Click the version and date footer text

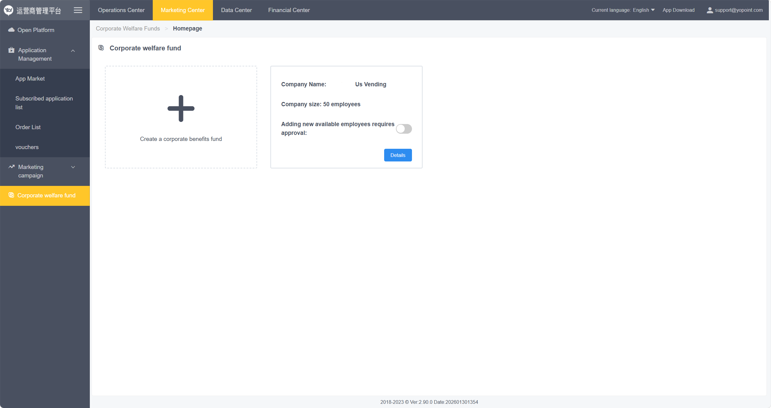coord(429,402)
